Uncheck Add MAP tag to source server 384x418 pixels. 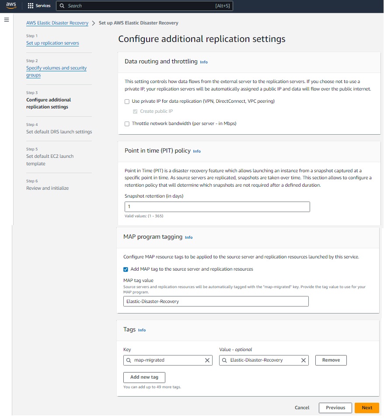[x=126, y=269]
